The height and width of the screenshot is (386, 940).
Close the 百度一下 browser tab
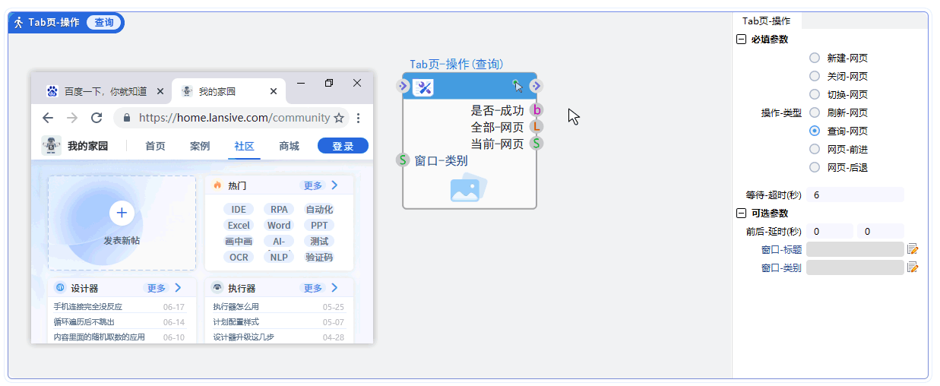(x=160, y=91)
